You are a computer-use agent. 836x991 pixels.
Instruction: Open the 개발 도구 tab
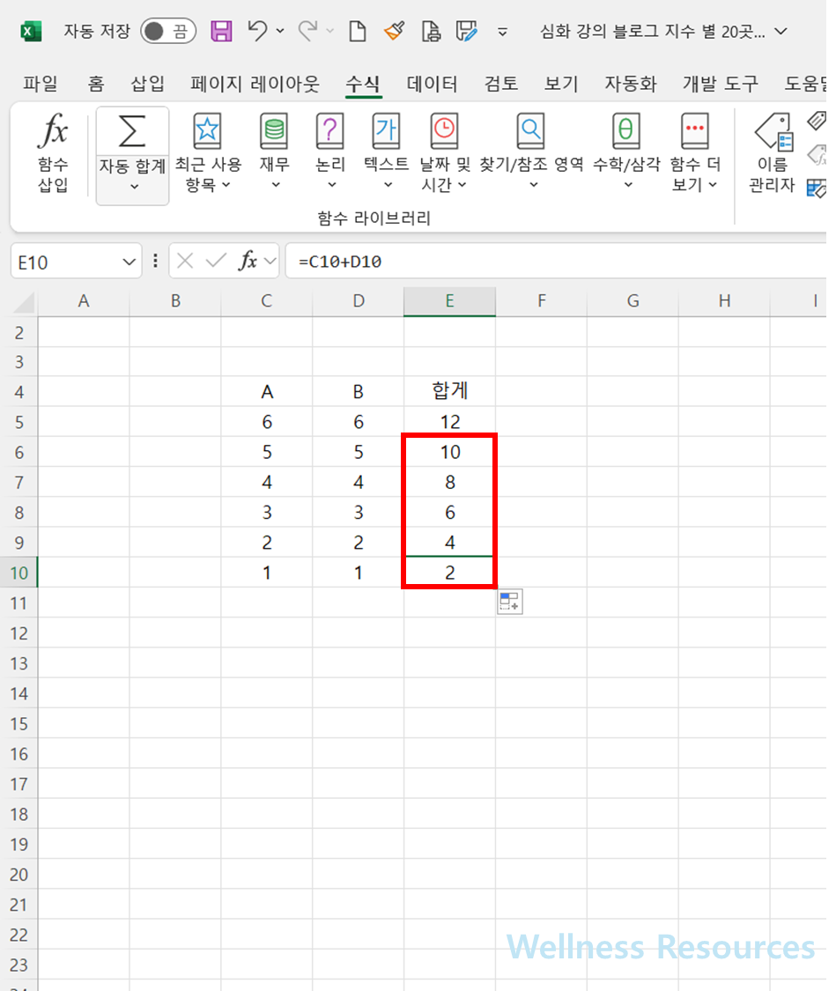pos(720,84)
